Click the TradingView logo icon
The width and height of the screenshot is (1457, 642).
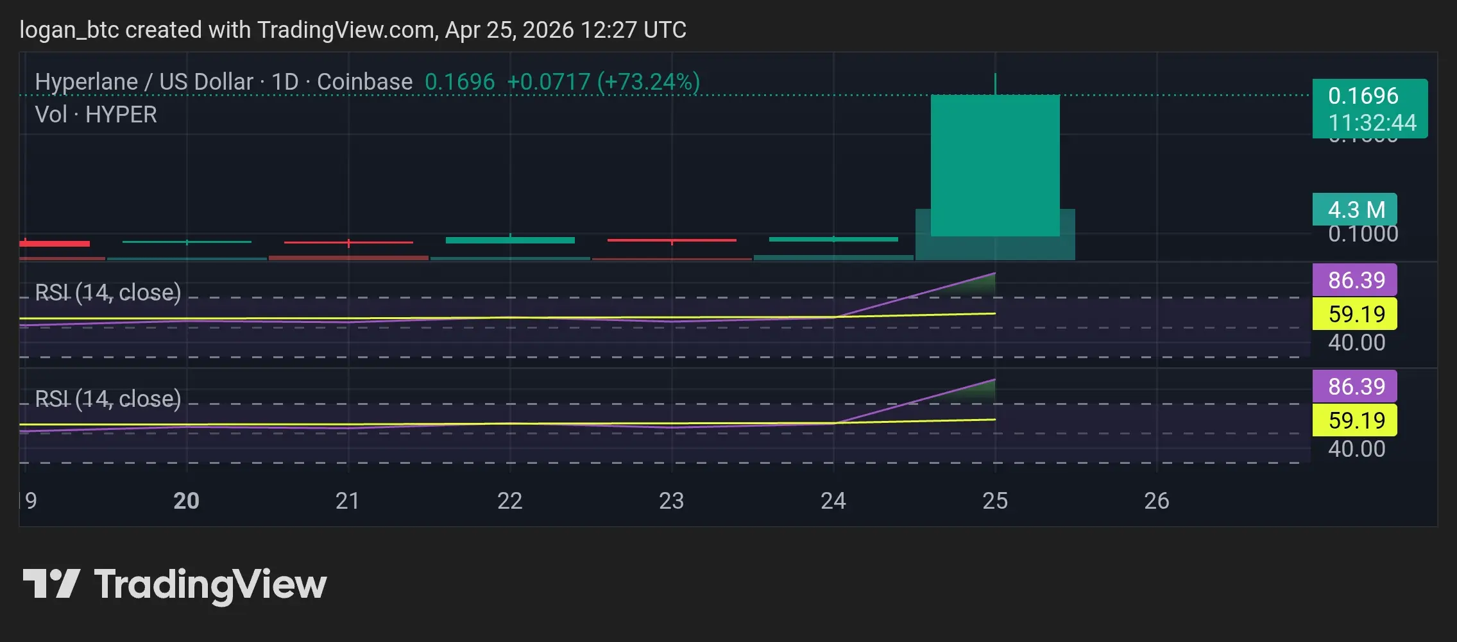coord(51,584)
